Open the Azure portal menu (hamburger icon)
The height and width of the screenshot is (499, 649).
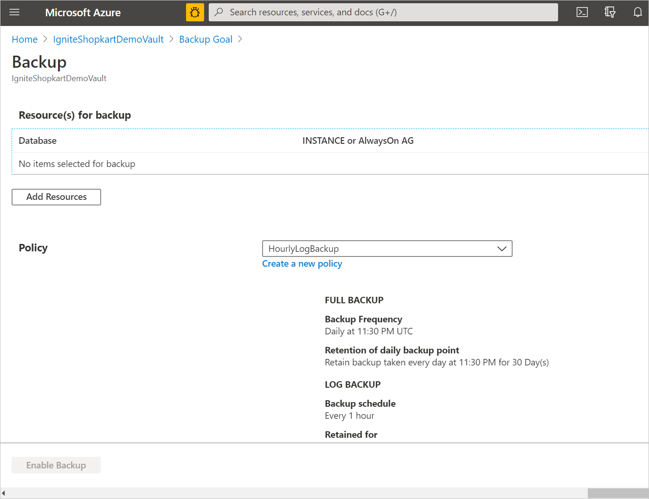pos(14,12)
